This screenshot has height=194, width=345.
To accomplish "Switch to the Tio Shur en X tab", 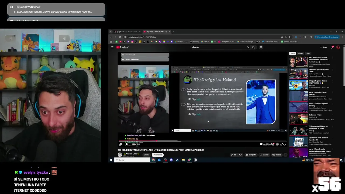I will (127, 32).
